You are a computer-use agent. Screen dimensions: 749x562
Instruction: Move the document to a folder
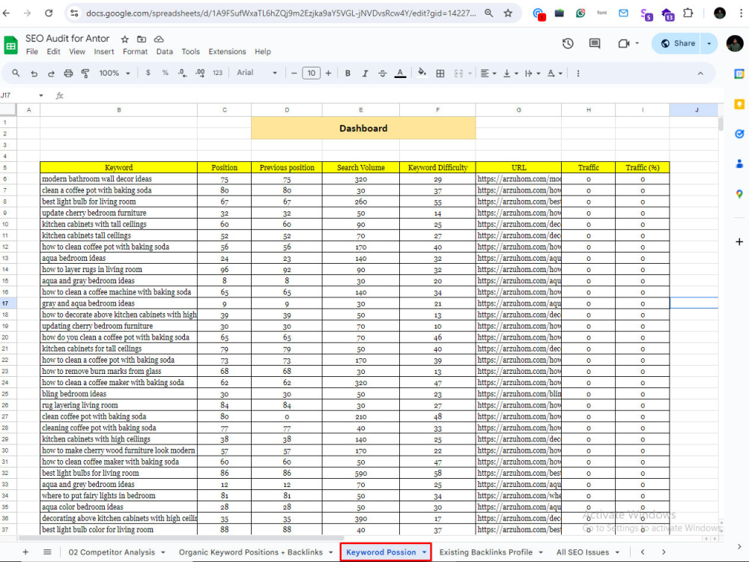click(142, 39)
